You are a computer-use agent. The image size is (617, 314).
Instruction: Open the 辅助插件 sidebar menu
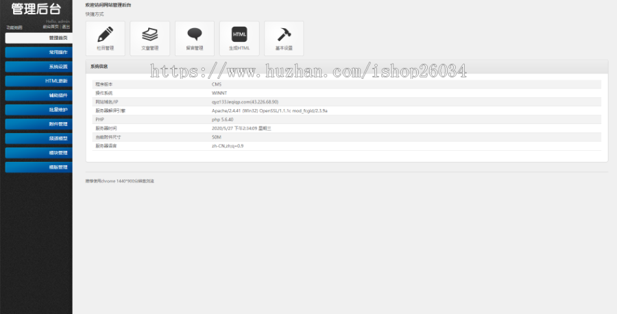click(38, 95)
